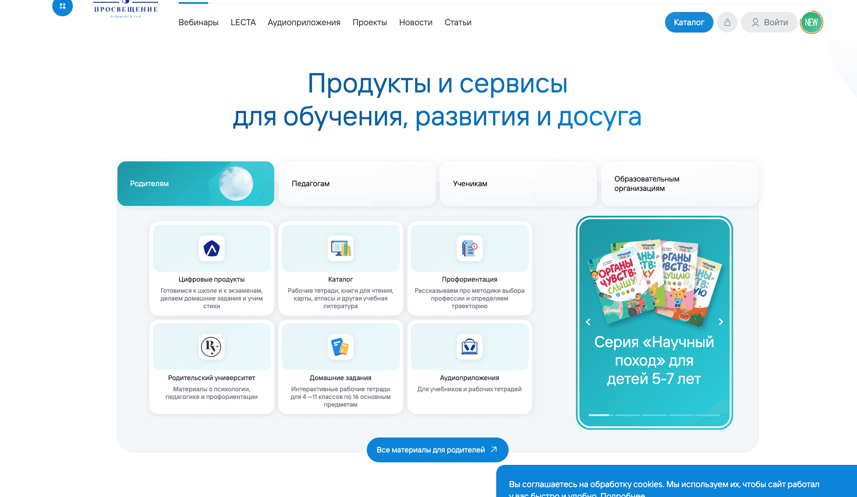This screenshot has height=497, width=857.
Task: Click the Домашние задания icon
Action: click(341, 347)
